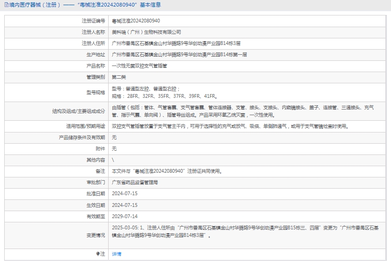This screenshot has width=391, height=264.
Task: Click the registrant name 美科瑞（广州）生物科技有限公司
Action: click(x=146, y=32)
